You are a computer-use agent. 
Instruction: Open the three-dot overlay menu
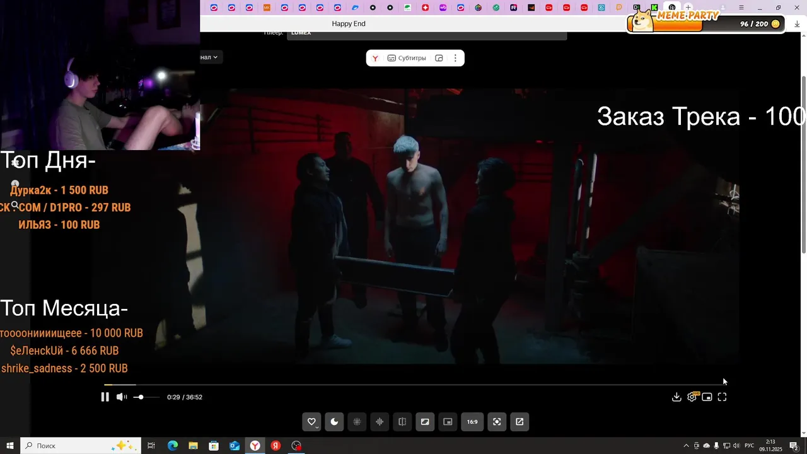pos(455,58)
